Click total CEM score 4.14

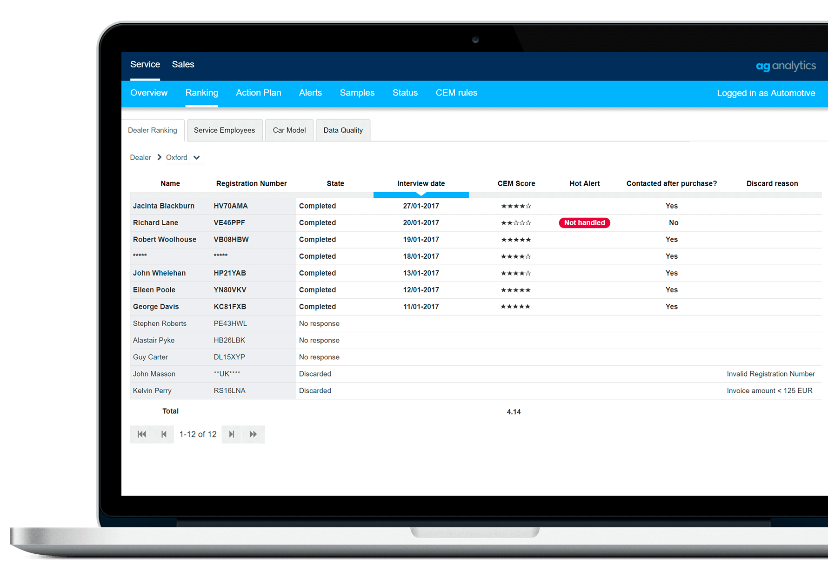pyautogui.click(x=514, y=412)
